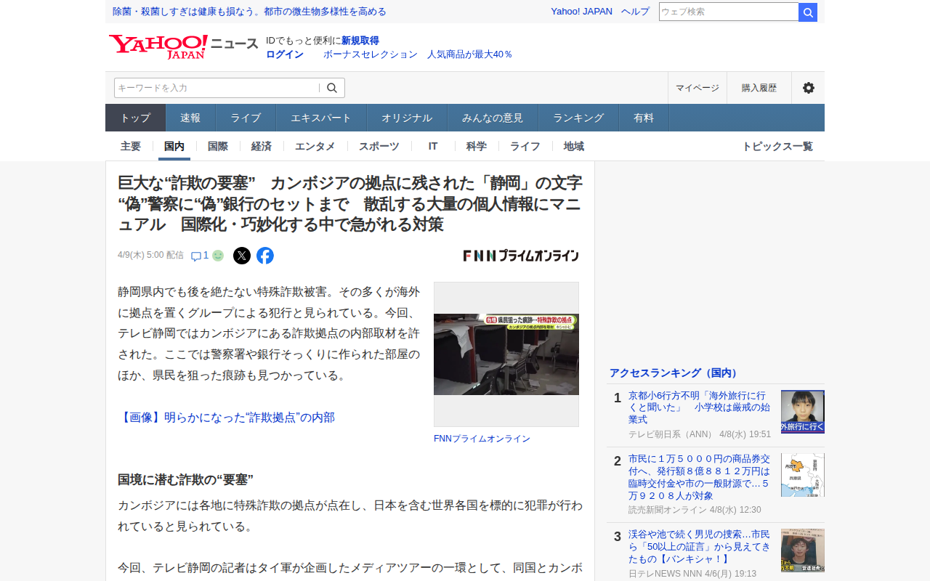Click the keyword search magnifier icon
The image size is (930, 581).
pyautogui.click(x=332, y=88)
